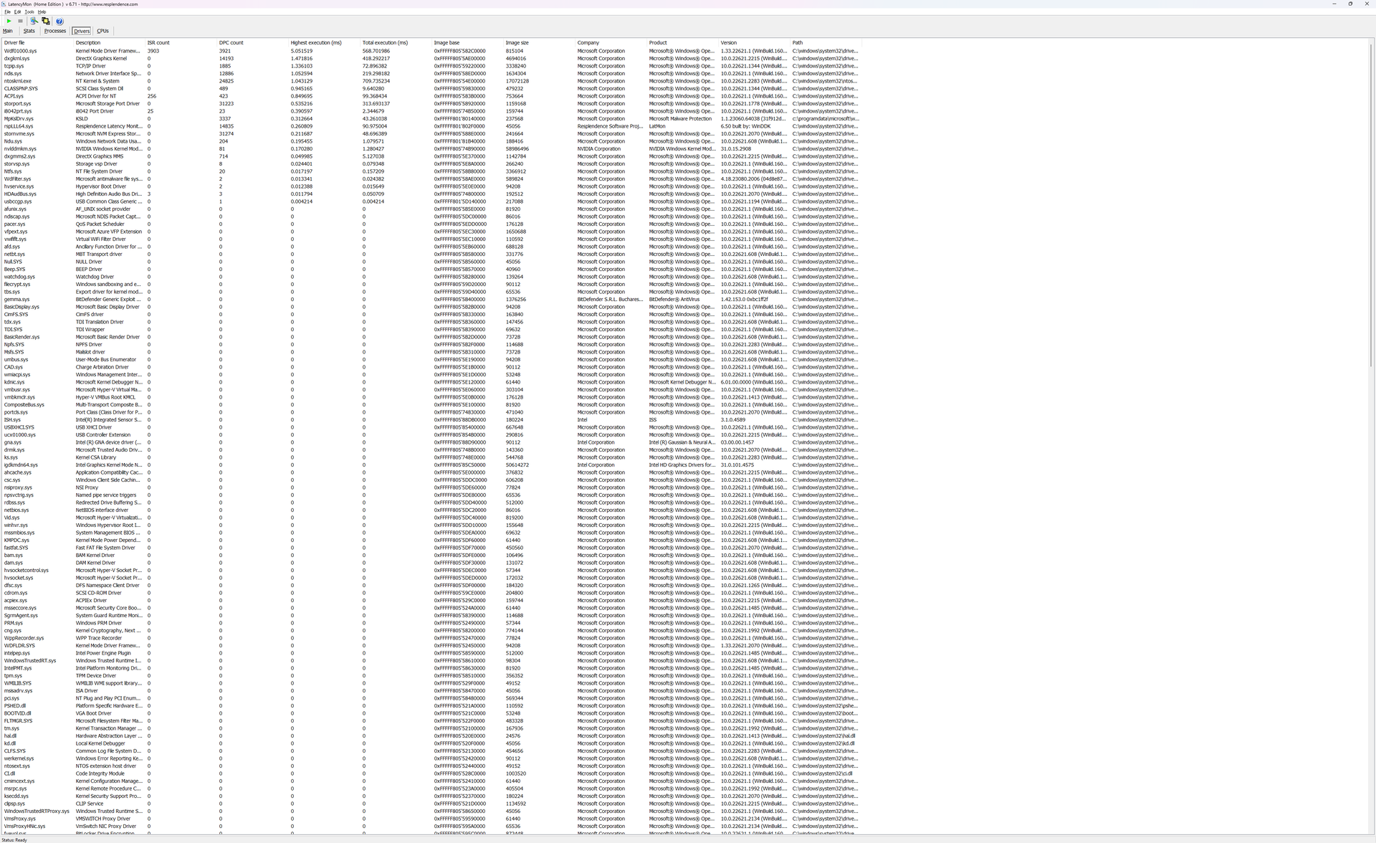The width and height of the screenshot is (1376, 843).
Task: Switch to the Stats tab
Action: tap(29, 31)
